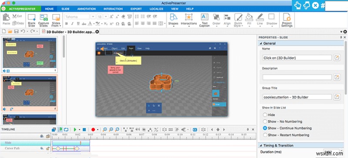This screenshot has width=348, height=158.
Task: Open the LOCALIZE ribbon tab
Action: tap(157, 9)
